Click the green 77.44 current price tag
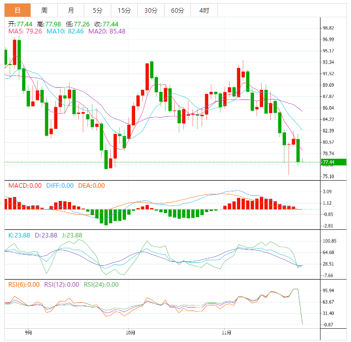 coord(334,162)
